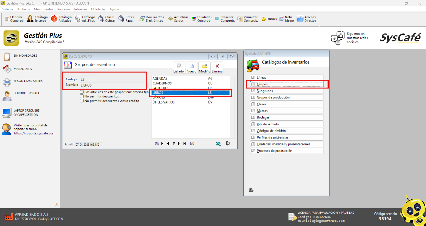The height and width of the screenshot is (226, 426).
Task: Visit the soporte.syscafe.com link
Action: click(35, 133)
